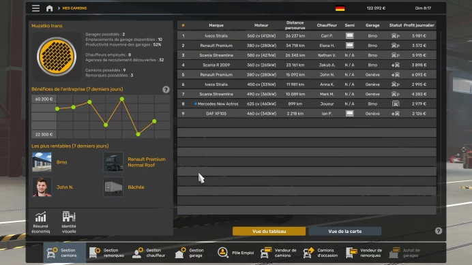The width and height of the screenshot is (472, 265).
Task: Open Camions d'occasion tab
Action: coord(321,253)
